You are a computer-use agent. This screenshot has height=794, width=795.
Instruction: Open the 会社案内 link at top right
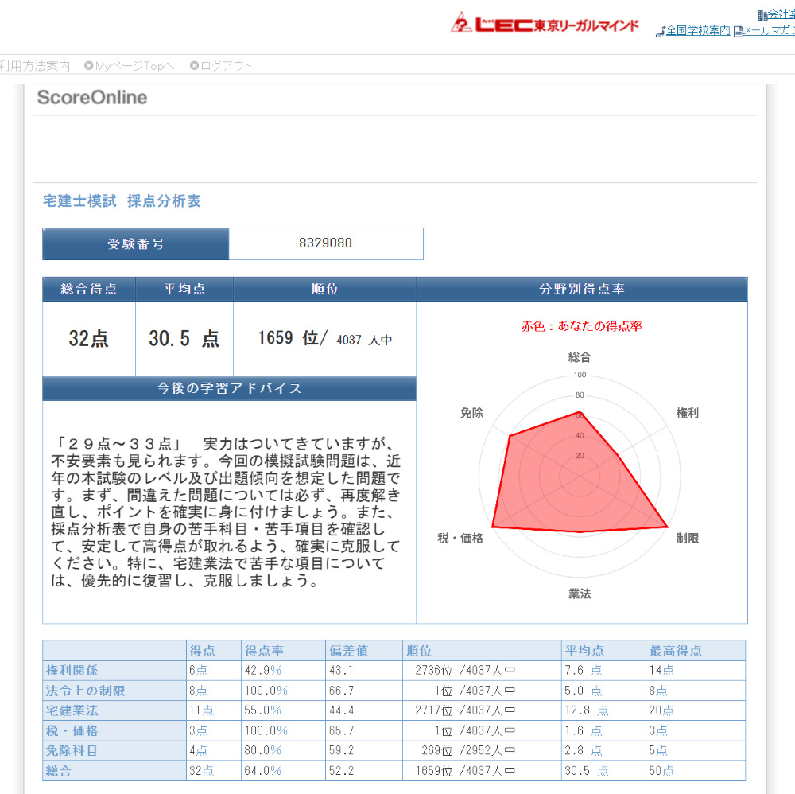click(x=781, y=14)
